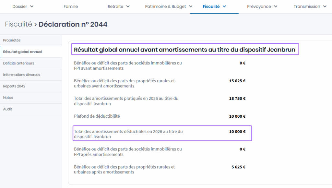332x188 pixels.
Task: Click the 5 625 € result after amortissements
Action: pos(238,167)
